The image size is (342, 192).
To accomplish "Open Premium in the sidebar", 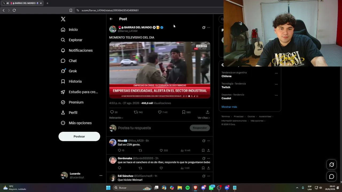I will pyautogui.click(x=72, y=102).
